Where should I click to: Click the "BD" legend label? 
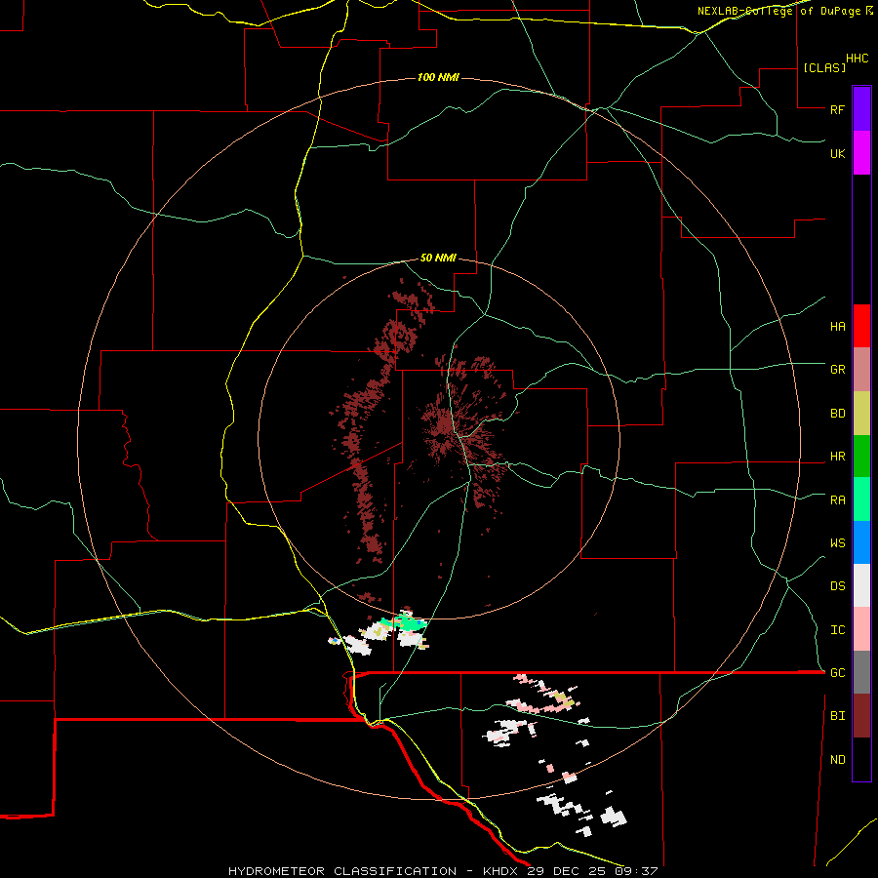(x=837, y=414)
